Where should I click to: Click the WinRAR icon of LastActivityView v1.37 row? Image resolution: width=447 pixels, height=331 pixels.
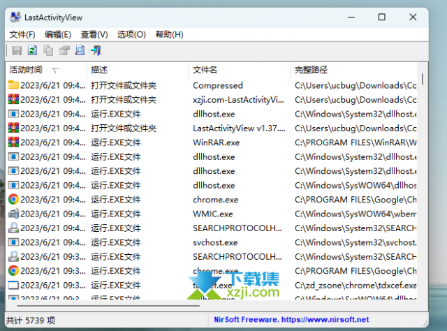pyautogui.click(x=13, y=128)
